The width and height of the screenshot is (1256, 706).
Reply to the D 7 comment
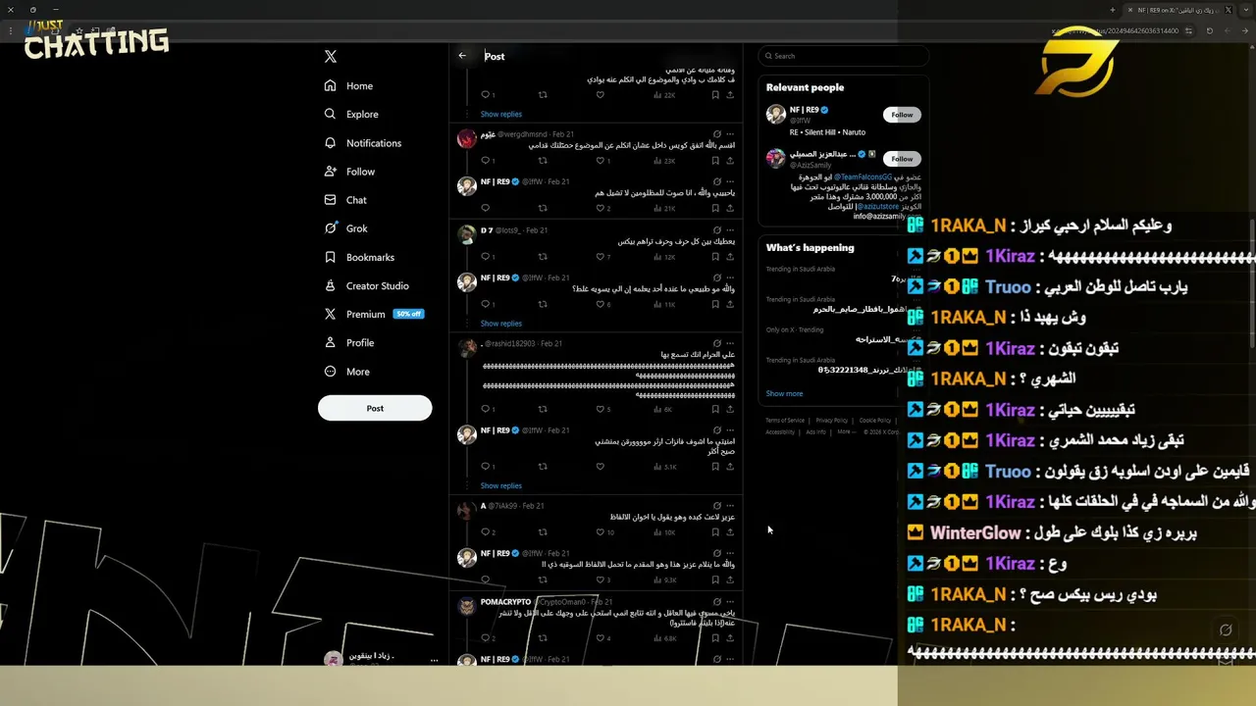(487, 257)
